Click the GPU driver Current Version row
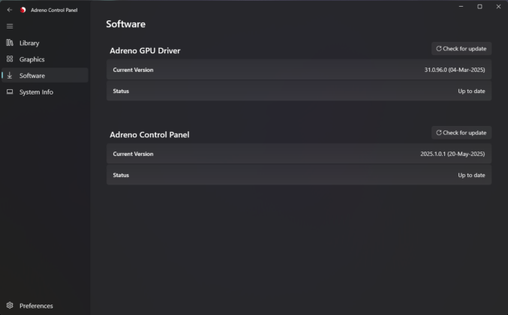508x315 pixels. [x=299, y=70]
